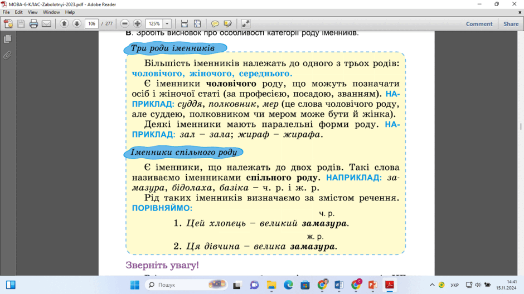Click the taskbar Пошук search box
The image size is (524, 294).
187,285
